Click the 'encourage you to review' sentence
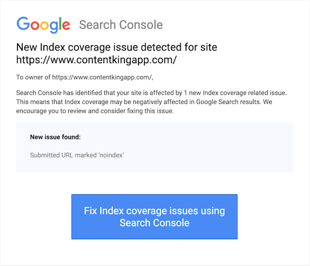The height and width of the screenshot is (266, 310). click(95, 111)
